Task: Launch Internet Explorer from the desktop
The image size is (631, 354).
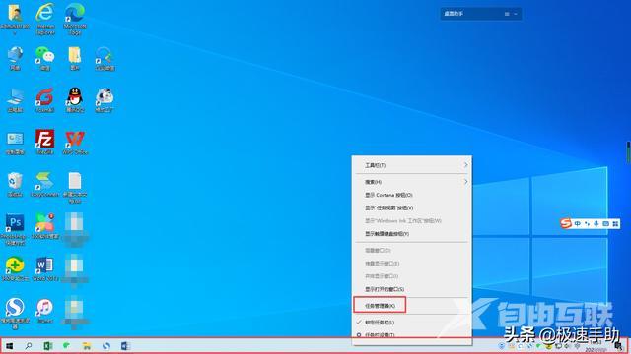Action: 44,18
